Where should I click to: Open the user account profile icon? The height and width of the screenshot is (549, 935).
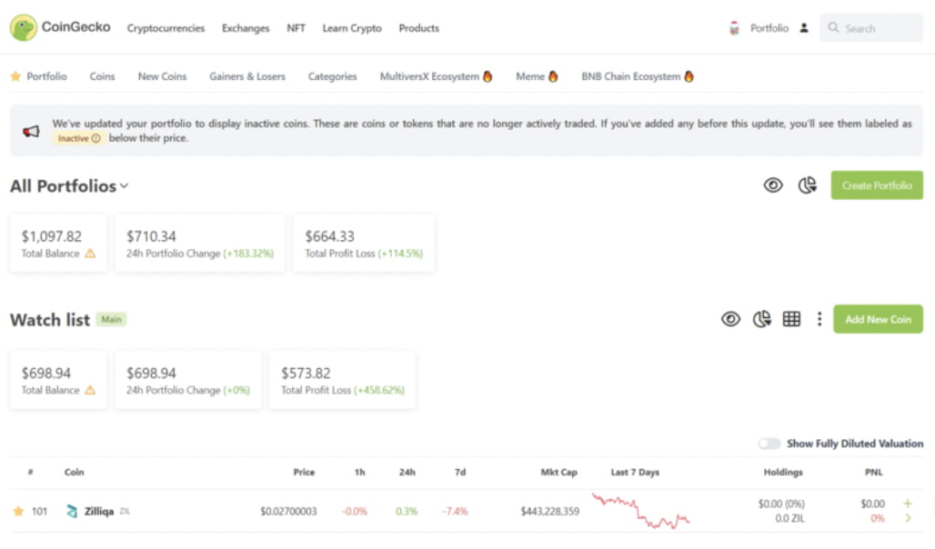pyautogui.click(x=804, y=28)
